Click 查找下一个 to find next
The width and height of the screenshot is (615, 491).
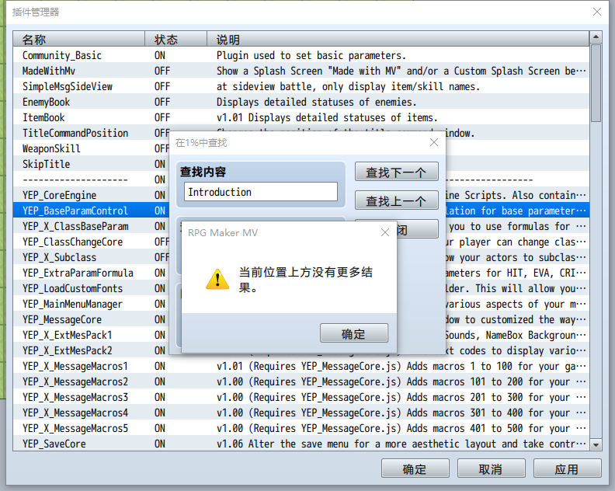tap(397, 172)
